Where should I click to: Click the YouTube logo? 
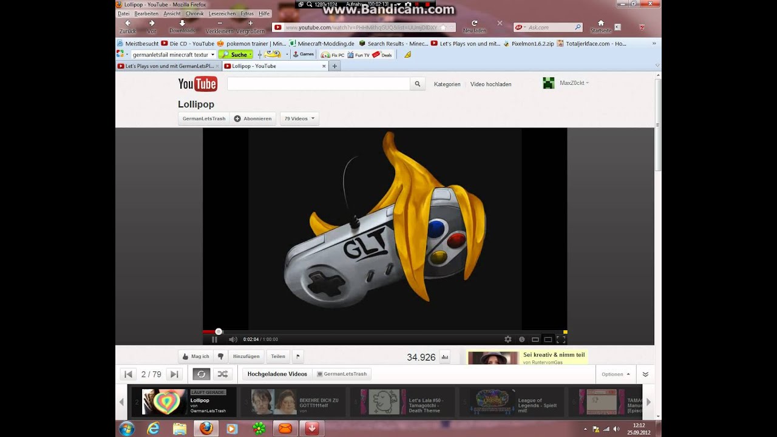pyautogui.click(x=197, y=84)
